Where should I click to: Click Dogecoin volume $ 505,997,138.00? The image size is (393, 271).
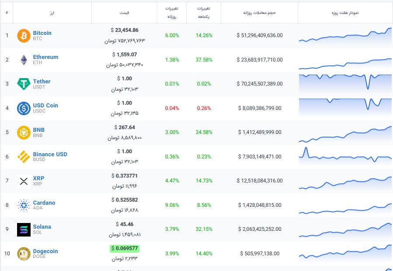(260, 254)
